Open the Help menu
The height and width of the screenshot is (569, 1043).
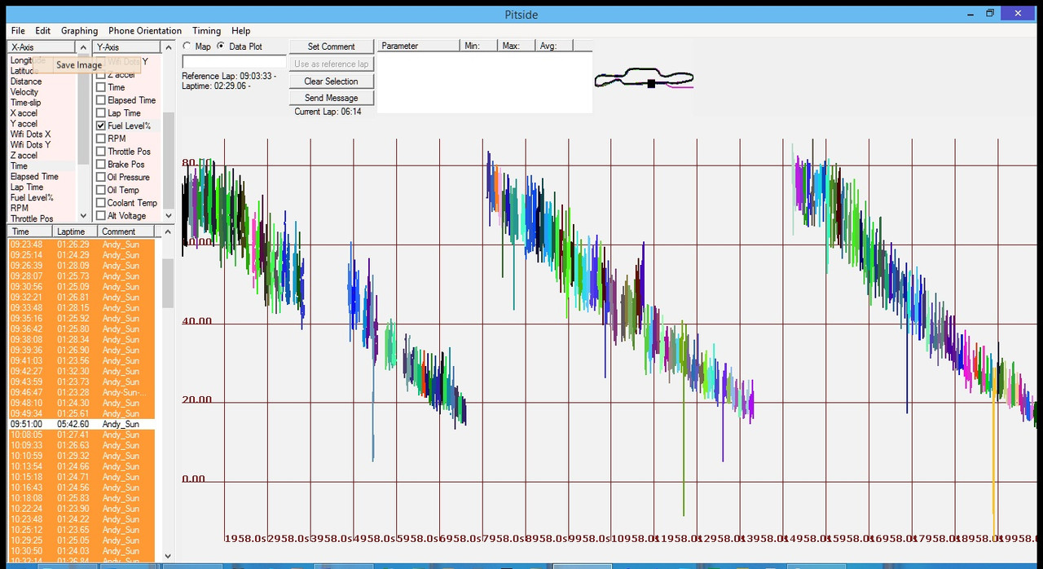point(240,31)
